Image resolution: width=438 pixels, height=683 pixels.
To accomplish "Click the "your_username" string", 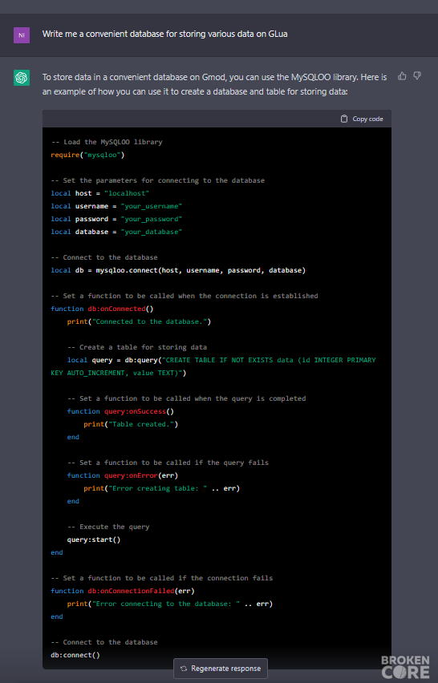I will (152, 206).
